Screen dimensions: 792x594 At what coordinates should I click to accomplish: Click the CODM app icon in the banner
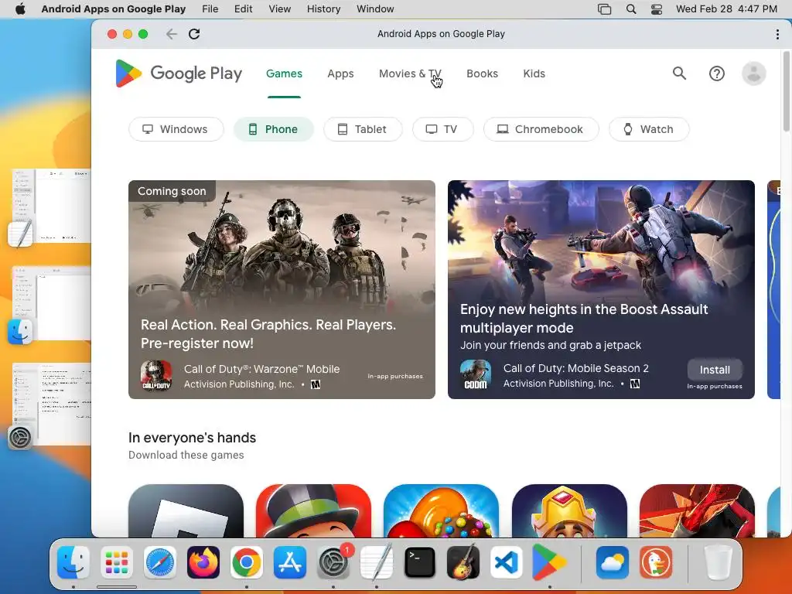click(x=476, y=375)
